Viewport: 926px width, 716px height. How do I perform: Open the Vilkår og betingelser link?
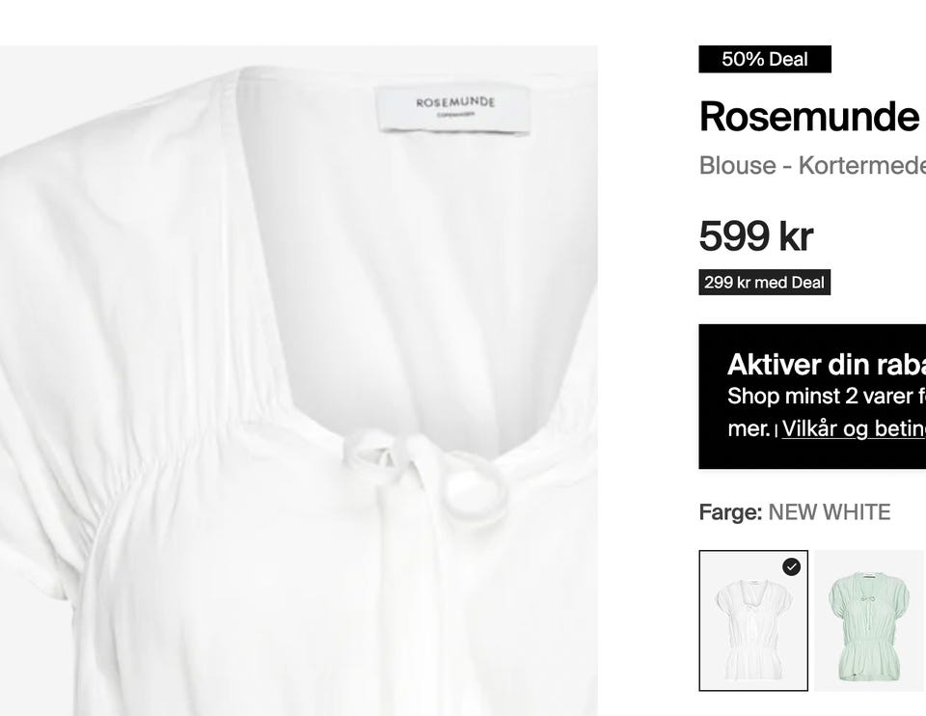854,428
